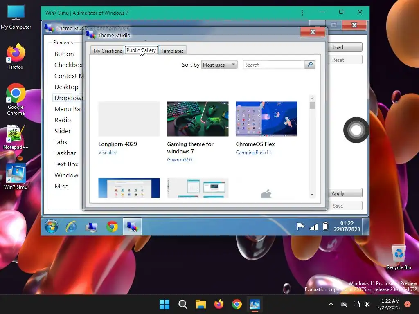
Task: Open author link Gawron360
Action: [179, 160]
